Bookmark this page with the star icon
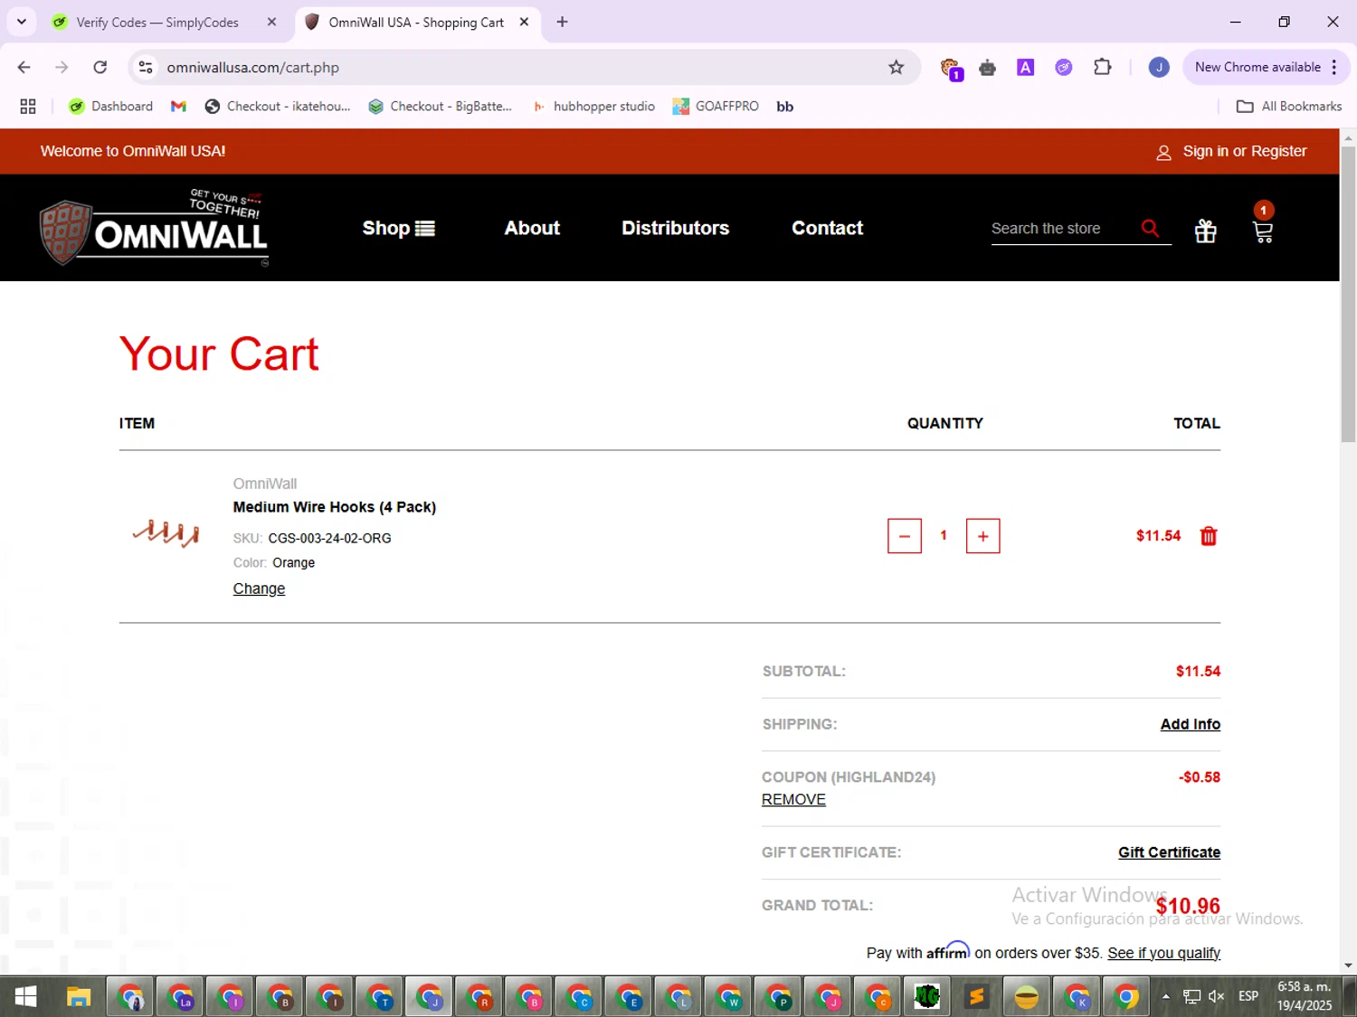The width and height of the screenshot is (1357, 1017). click(897, 67)
